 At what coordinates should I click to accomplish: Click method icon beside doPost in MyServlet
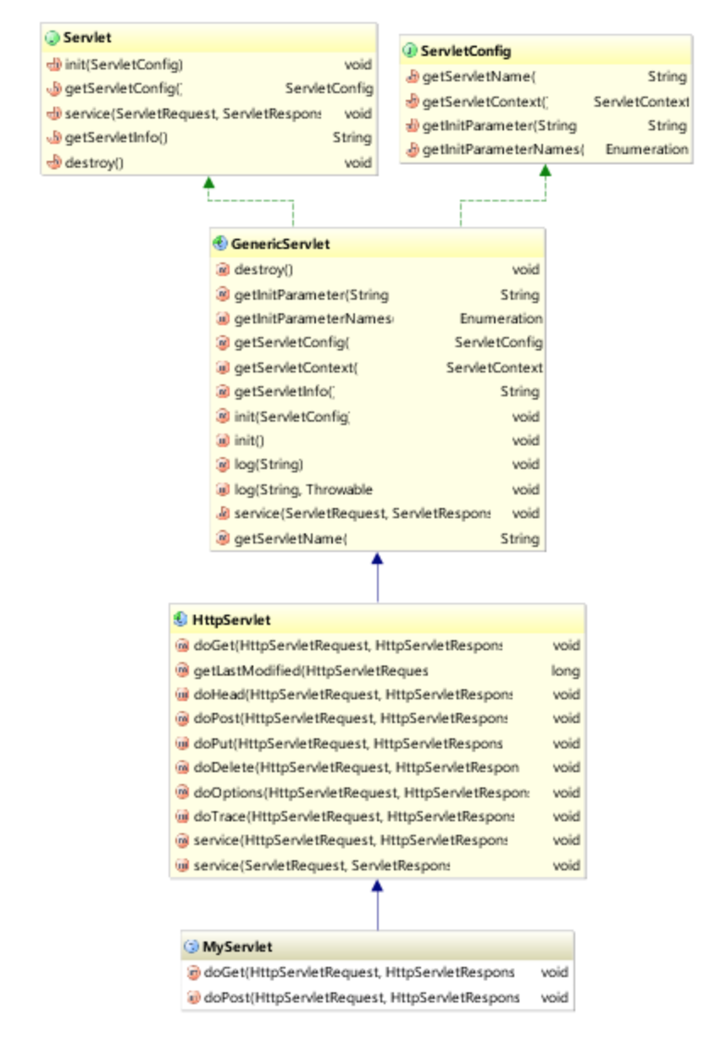pyautogui.click(x=193, y=997)
